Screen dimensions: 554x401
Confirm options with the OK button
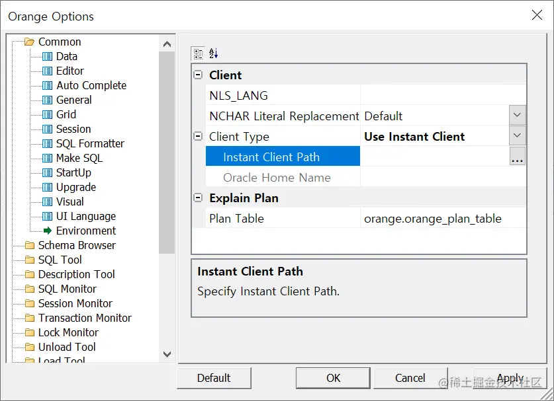point(333,378)
